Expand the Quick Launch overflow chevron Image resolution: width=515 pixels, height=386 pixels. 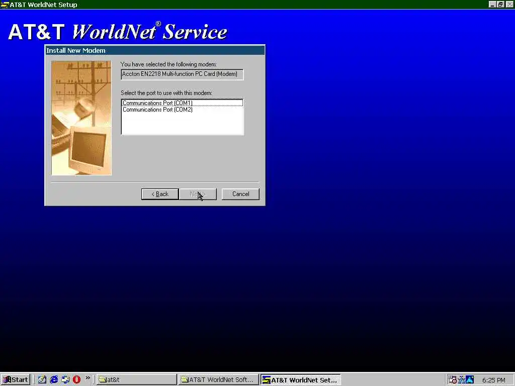click(88, 378)
